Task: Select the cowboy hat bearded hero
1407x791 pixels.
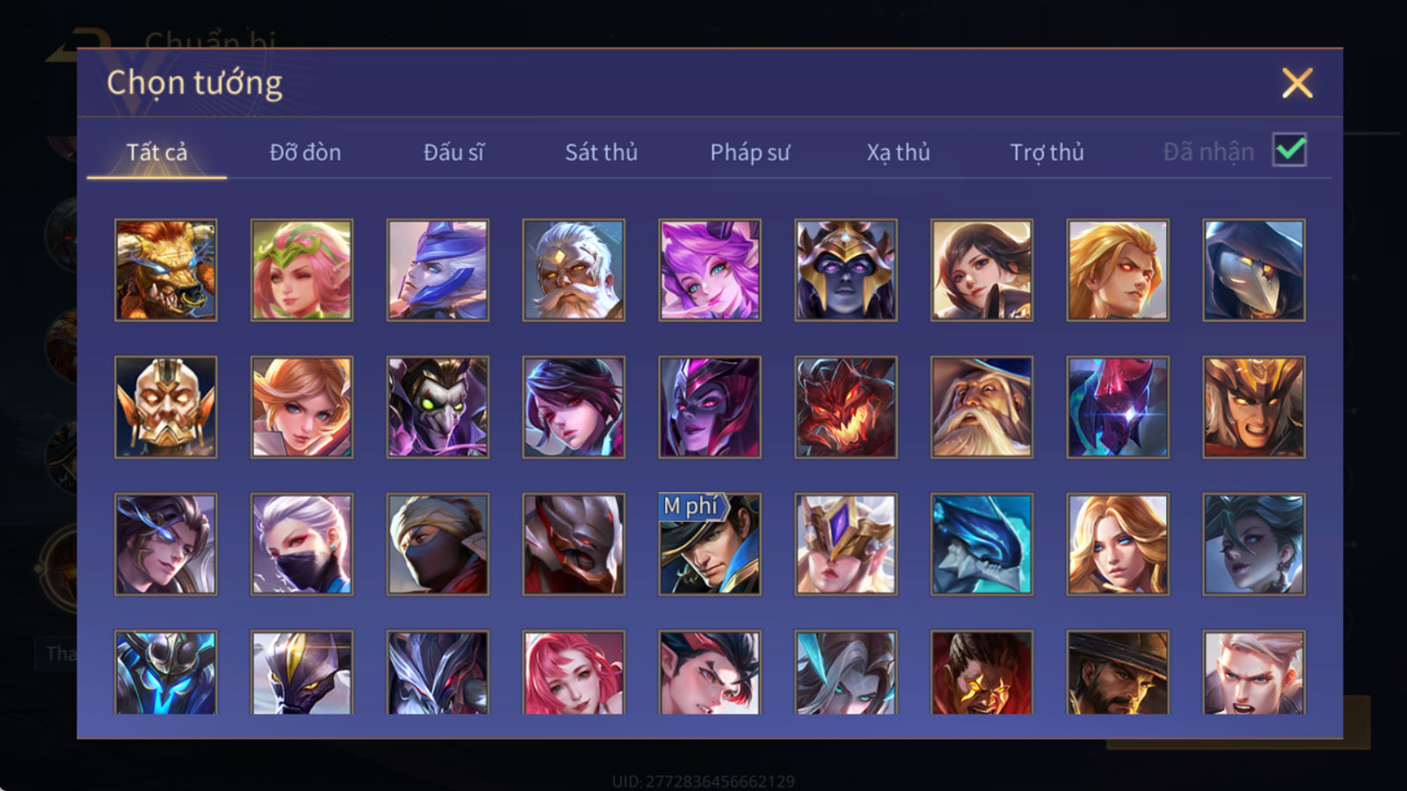Action: (x=1118, y=671)
